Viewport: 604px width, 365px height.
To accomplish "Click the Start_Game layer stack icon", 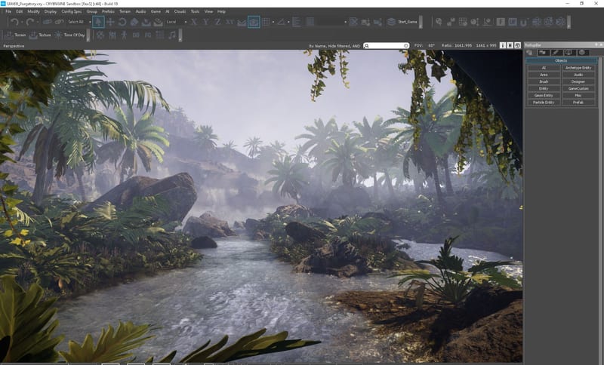I will coord(391,22).
